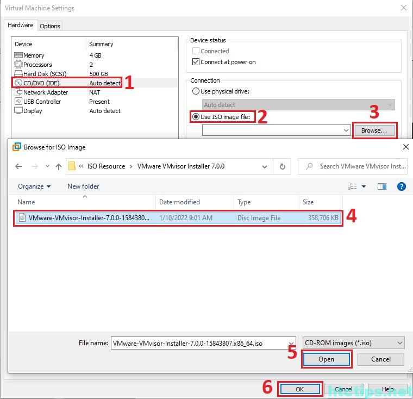Open the blue Help question mark
Screen dimensions: 413x399
(401, 186)
